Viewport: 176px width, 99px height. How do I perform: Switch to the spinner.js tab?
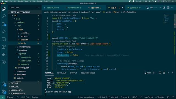click(x=134, y=8)
